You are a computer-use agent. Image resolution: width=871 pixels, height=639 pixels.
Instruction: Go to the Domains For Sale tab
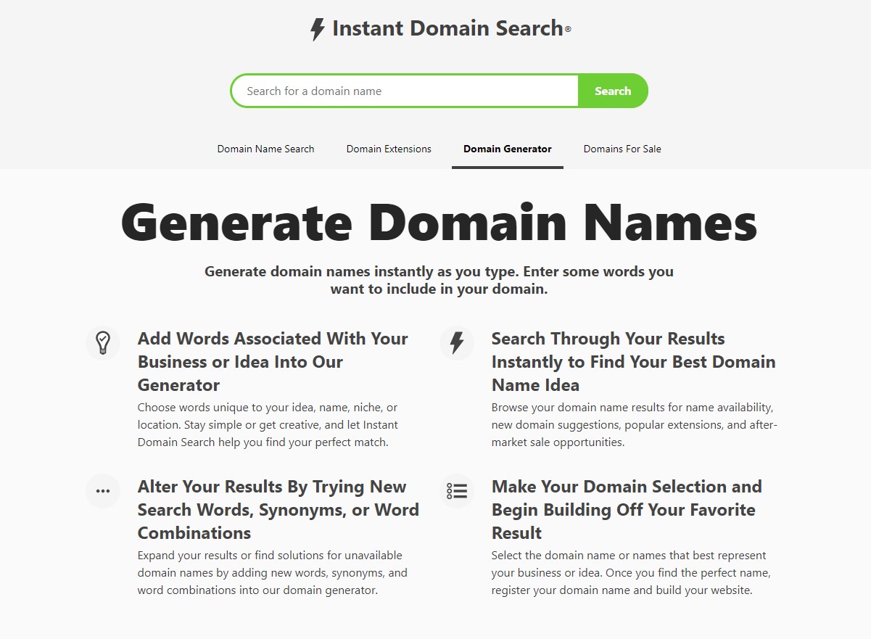coord(622,149)
